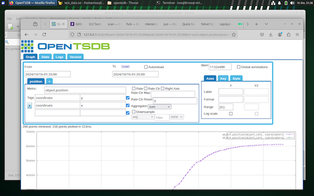314x196 pixels.
Task: Open the Firefox extensions puzzle icon
Action: 288,34
